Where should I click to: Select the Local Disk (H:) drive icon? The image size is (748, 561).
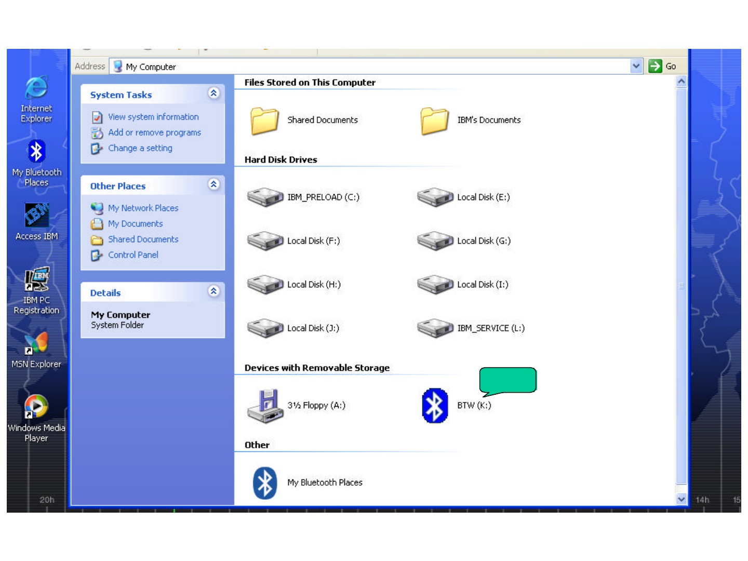265,285
